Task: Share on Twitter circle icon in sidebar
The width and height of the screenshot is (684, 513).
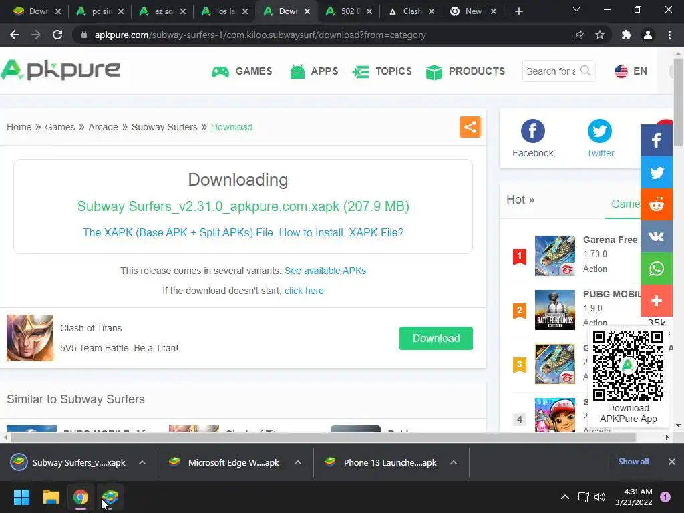Action: [x=600, y=131]
